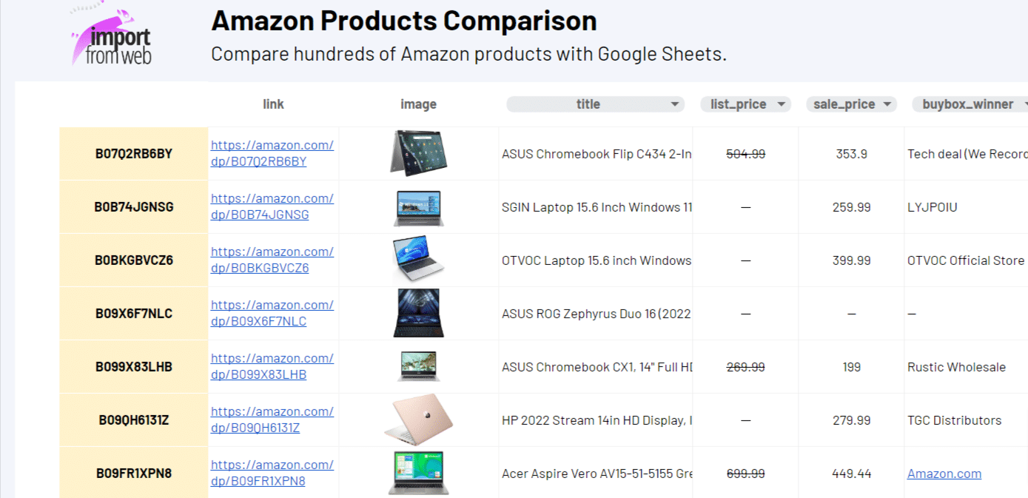Open amazon.com/dp/B09X6F7NLC link
The width and height of the screenshot is (1028, 498).
(x=272, y=313)
